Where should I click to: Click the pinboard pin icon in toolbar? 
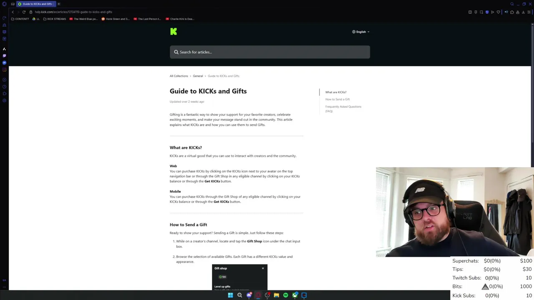pos(476,12)
